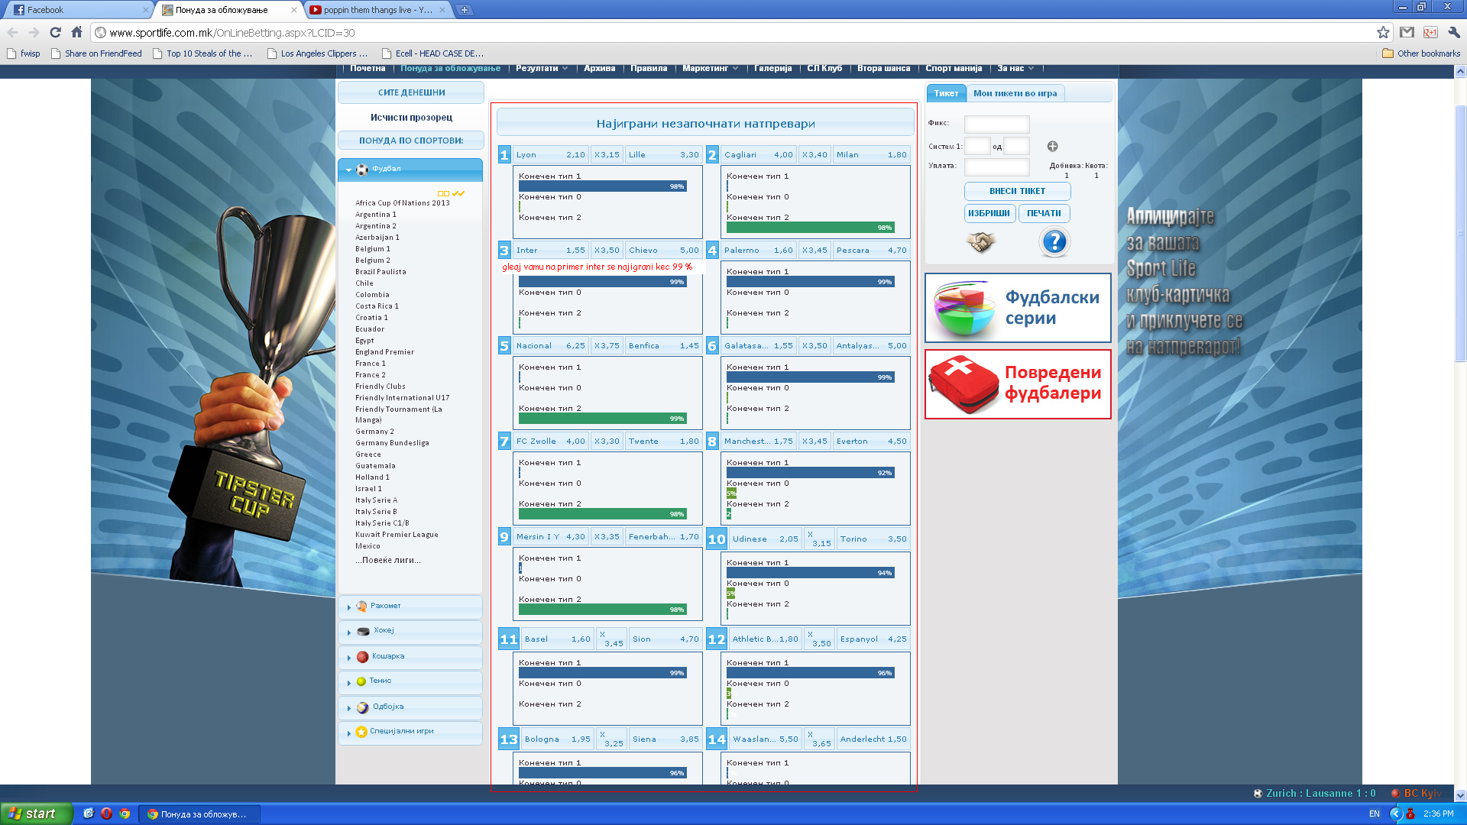Click the Cagliari-Milan Конечен тип 2 98% bar
This screenshot has height=825, width=1467.
point(810,228)
